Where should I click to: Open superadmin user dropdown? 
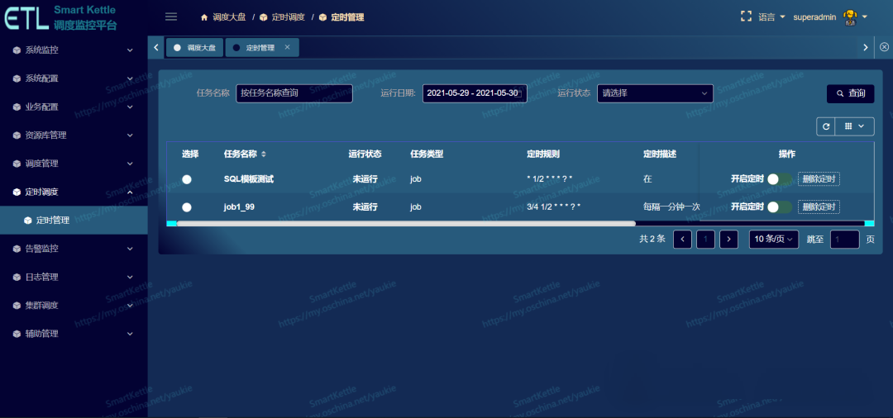tap(830, 17)
